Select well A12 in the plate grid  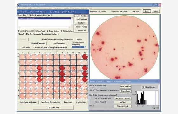(x=85, y=57)
